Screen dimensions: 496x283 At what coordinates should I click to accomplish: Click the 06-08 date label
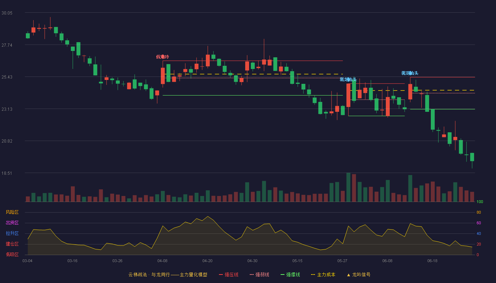pos(387,261)
